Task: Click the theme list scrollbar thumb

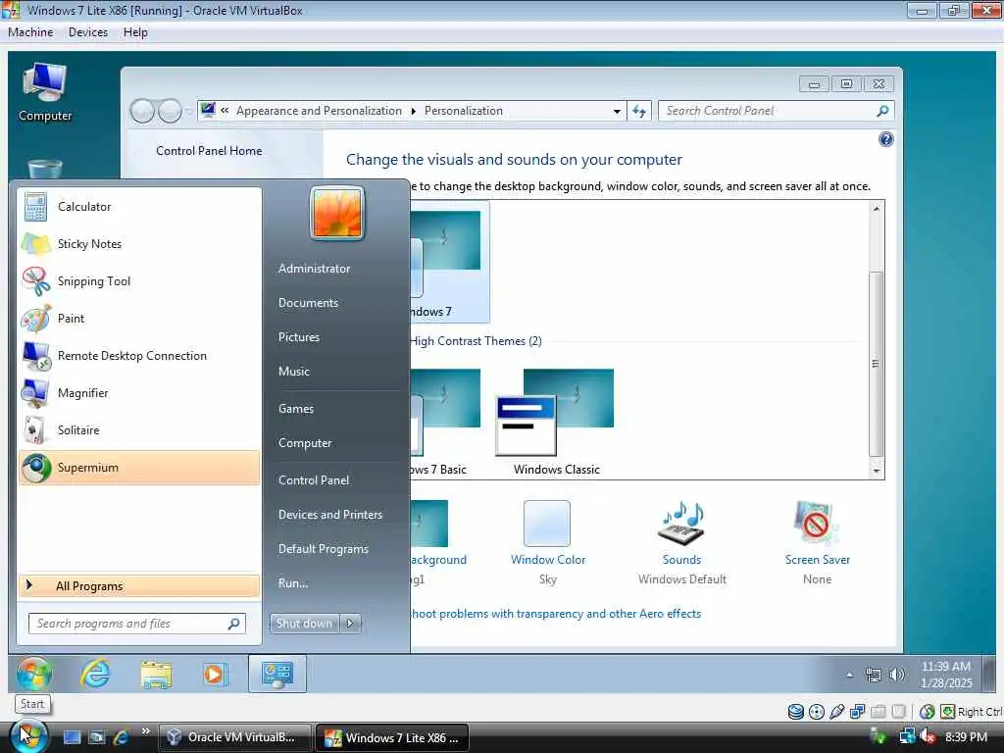Action: [876, 364]
